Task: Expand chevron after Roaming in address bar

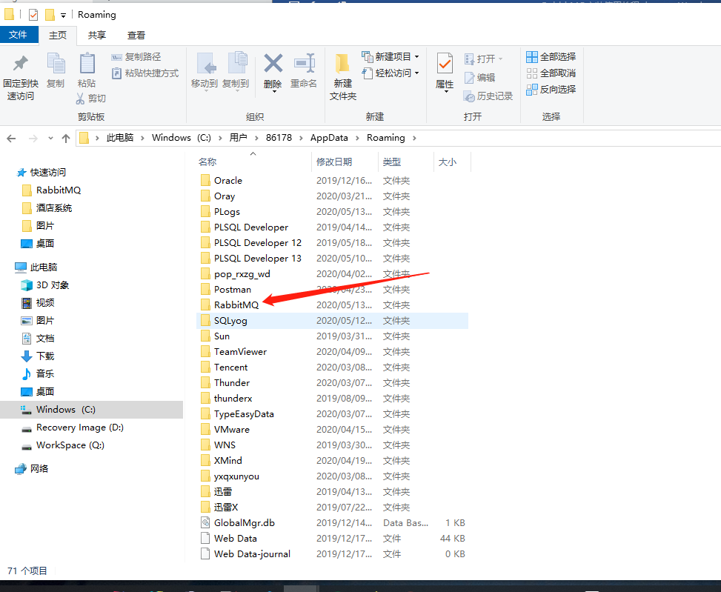Action: coord(414,138)
